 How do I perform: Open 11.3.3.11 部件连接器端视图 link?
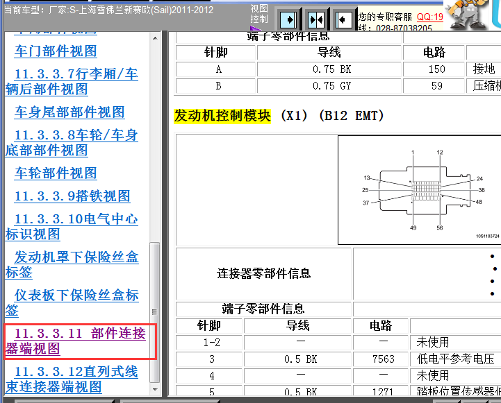pyautogui.click(x=76, y=341)
